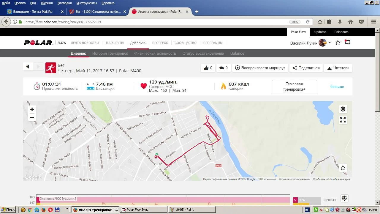Click the больше link to show more
Screen dimensions: 380x214
point(337,87)
